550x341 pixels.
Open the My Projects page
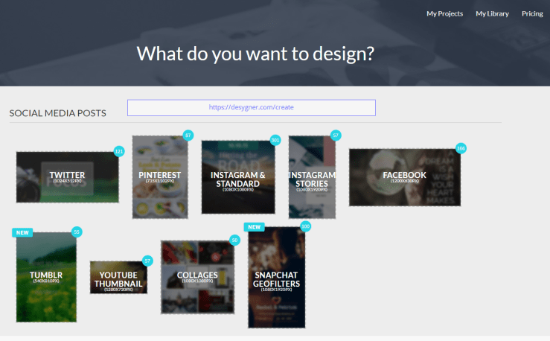(444, 13)
